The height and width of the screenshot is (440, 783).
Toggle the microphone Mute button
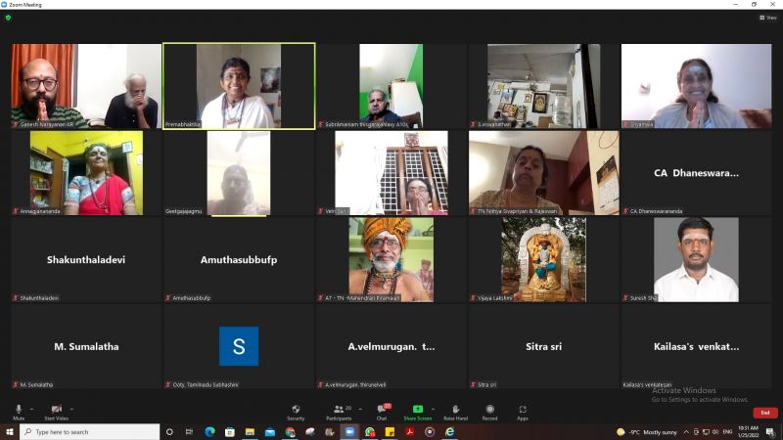pos(19,411)
